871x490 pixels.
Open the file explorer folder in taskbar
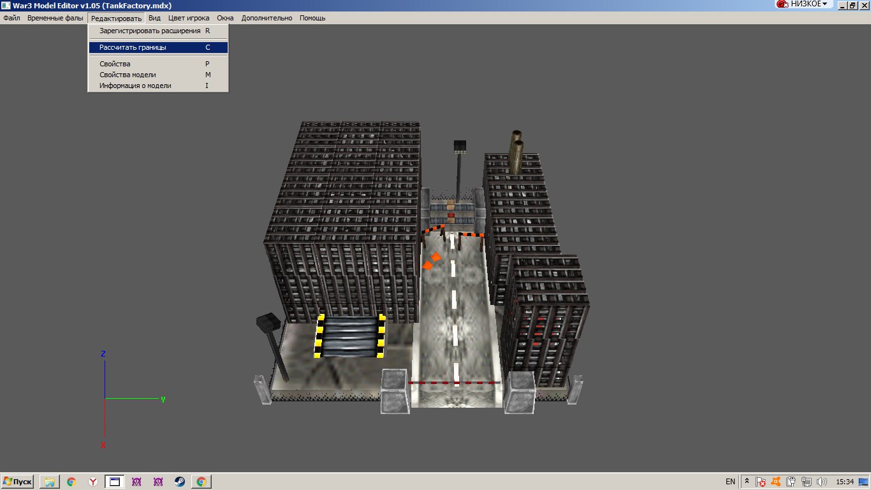pyautogui.click(x=50, y=482)
